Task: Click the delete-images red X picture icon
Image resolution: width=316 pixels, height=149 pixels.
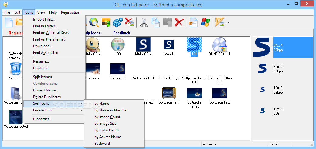Action: click(x=129, y=22)
